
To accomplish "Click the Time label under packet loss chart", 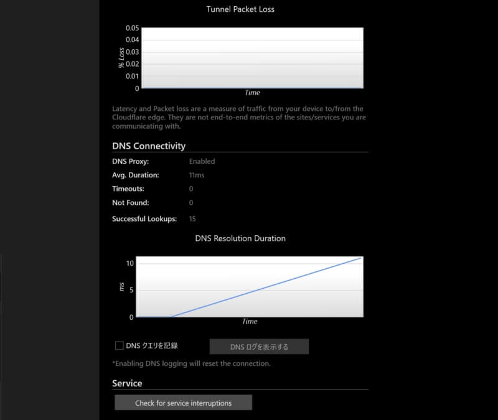I will (x=252, y=93).
